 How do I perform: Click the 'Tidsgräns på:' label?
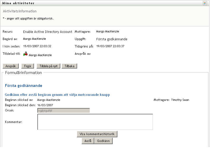pyautogui.click(x=84, y=46)
